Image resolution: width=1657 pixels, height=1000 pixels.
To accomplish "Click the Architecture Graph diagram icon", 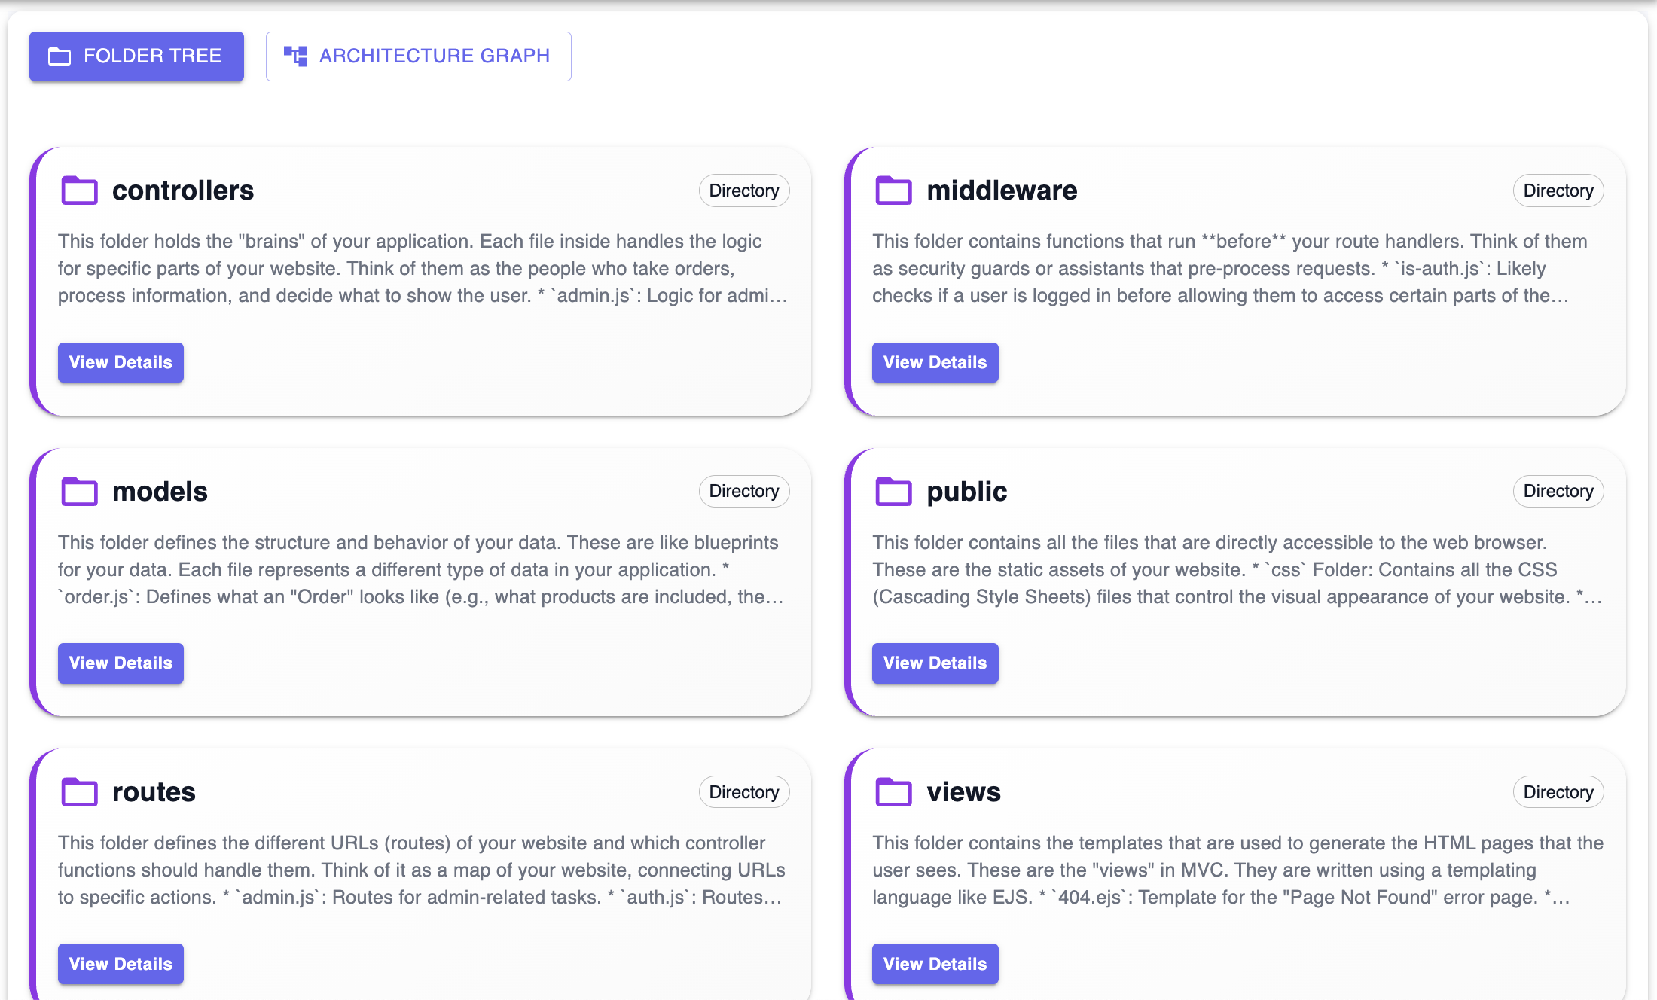I will pyautogui.click(x=295, y=56).
